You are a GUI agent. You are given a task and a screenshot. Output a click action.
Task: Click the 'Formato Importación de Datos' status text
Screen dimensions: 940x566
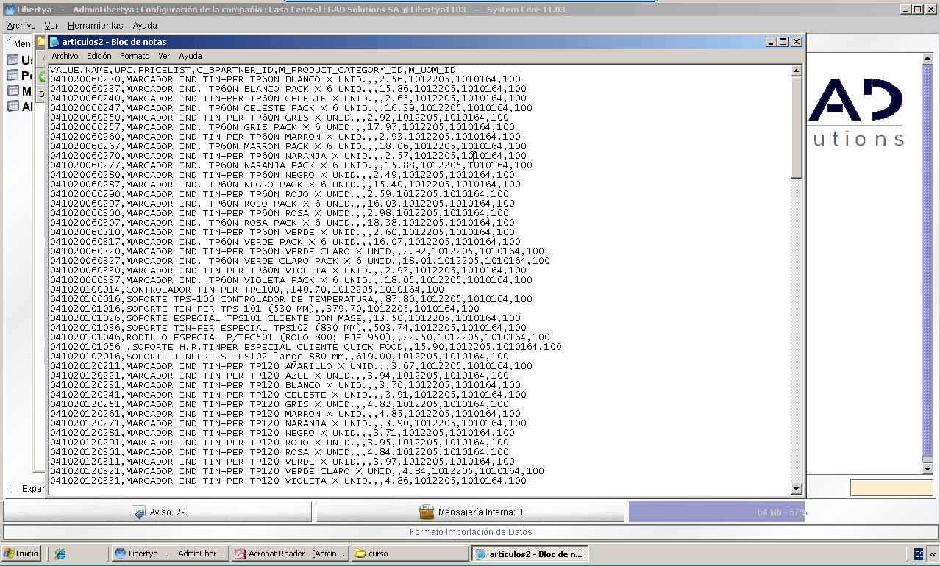tap(471, 532)
